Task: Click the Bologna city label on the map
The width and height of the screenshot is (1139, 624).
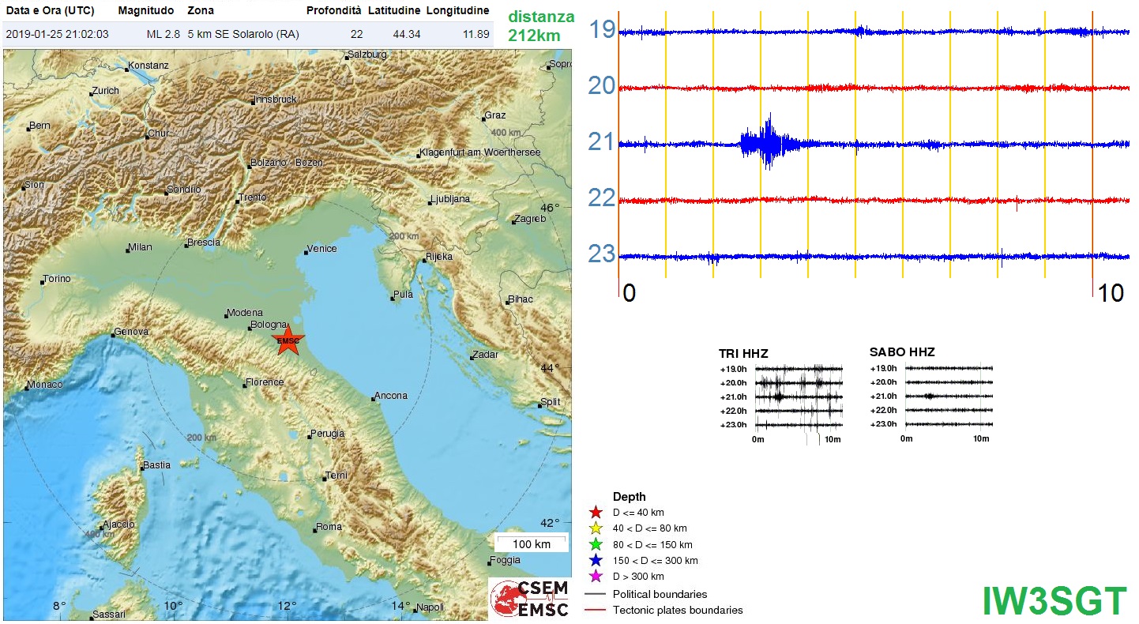Action: point(267,325)
